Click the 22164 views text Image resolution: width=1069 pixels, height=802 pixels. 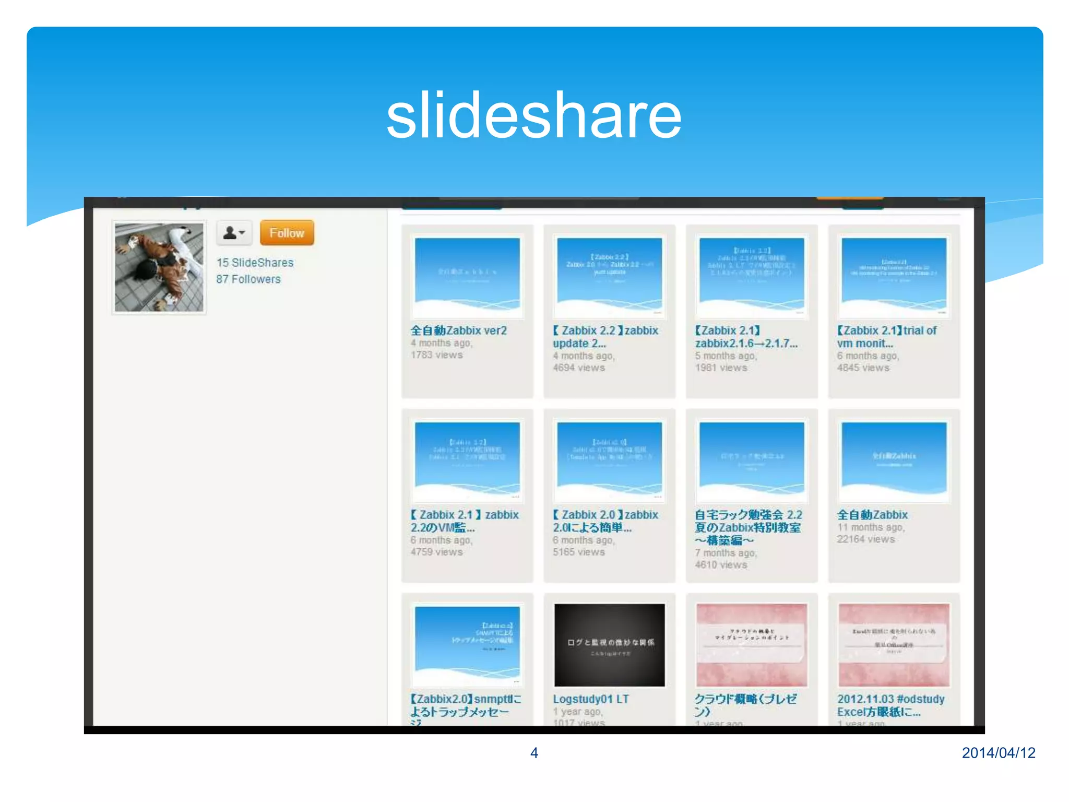point(866,539)
